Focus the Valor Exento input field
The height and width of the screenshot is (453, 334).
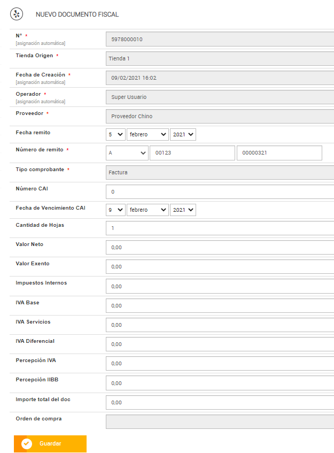click(220, 267)
